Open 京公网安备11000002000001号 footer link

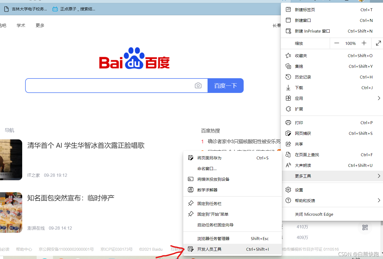click(x=66, y=249)
